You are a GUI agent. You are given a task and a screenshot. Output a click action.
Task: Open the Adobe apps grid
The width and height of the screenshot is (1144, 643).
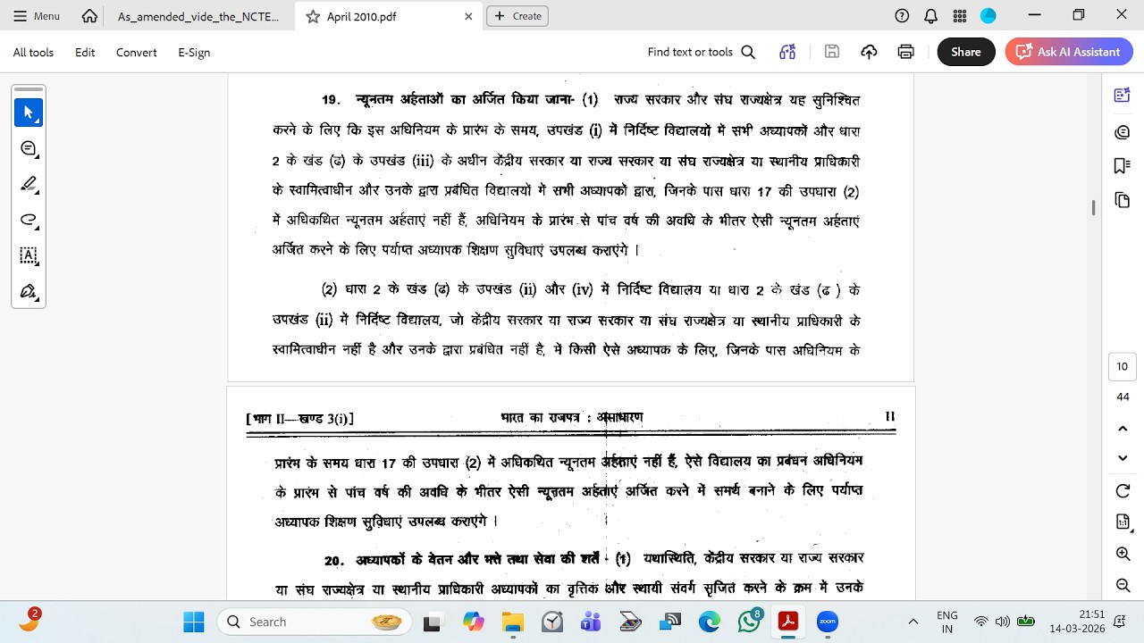(960, 16)
